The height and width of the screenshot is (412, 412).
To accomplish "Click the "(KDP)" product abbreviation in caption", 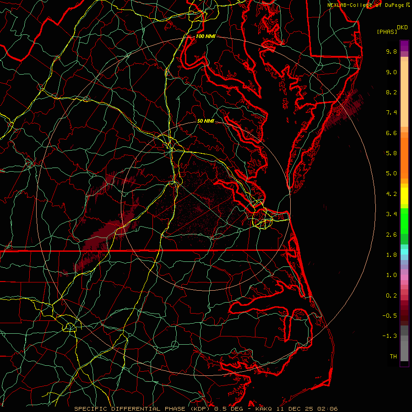I will click(200, 409).
